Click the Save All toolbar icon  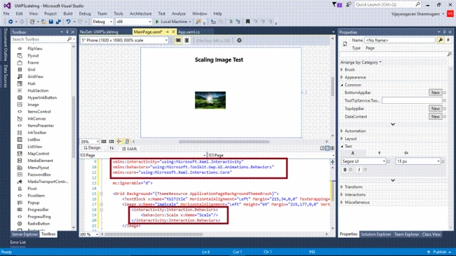point(58,22)
